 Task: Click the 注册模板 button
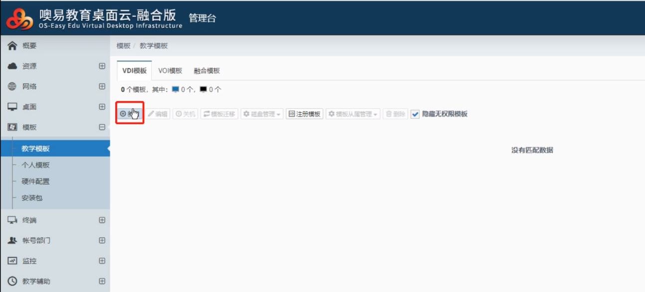point(304,114)
